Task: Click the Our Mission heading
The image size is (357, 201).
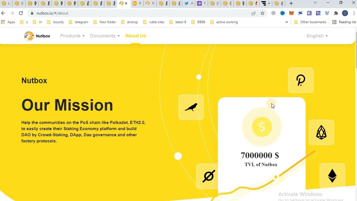Action: (67, 105)
